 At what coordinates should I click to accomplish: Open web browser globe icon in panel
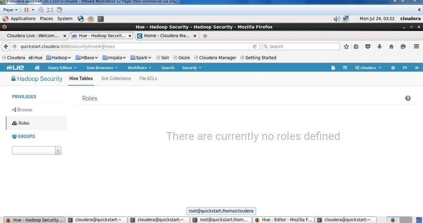(x=80, y=19)
